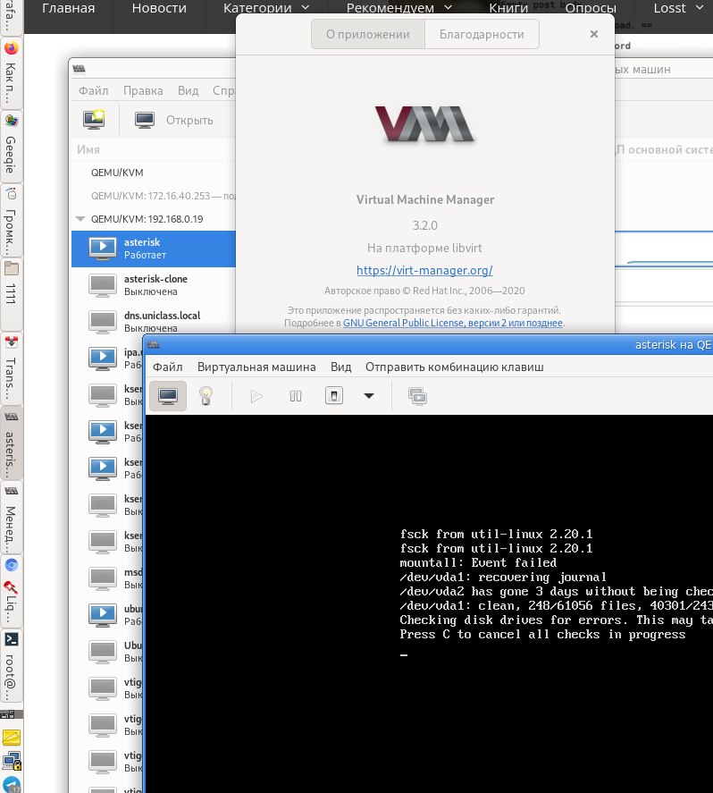The height and width of the screenshot is (793, 713).
Task: Open Вид menu in asterisk console window
Action: [x=341, y=367]
